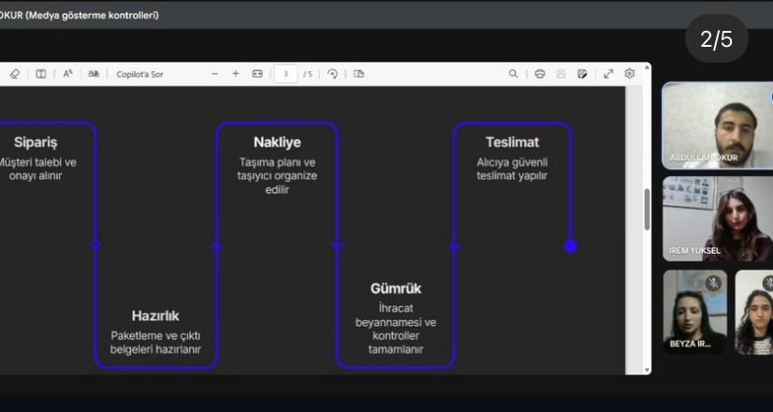
Task: Click the translate icon in PDF toolbar
Action: click(94, 74)
